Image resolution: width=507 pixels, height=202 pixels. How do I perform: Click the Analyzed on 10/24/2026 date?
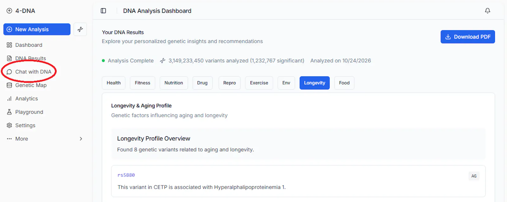pyautogui.click(x=341, y=61)
